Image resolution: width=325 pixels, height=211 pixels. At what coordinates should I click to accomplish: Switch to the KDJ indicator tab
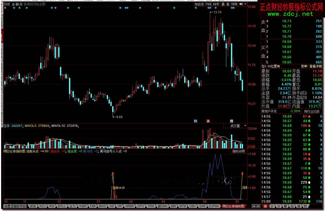(42, 206)
